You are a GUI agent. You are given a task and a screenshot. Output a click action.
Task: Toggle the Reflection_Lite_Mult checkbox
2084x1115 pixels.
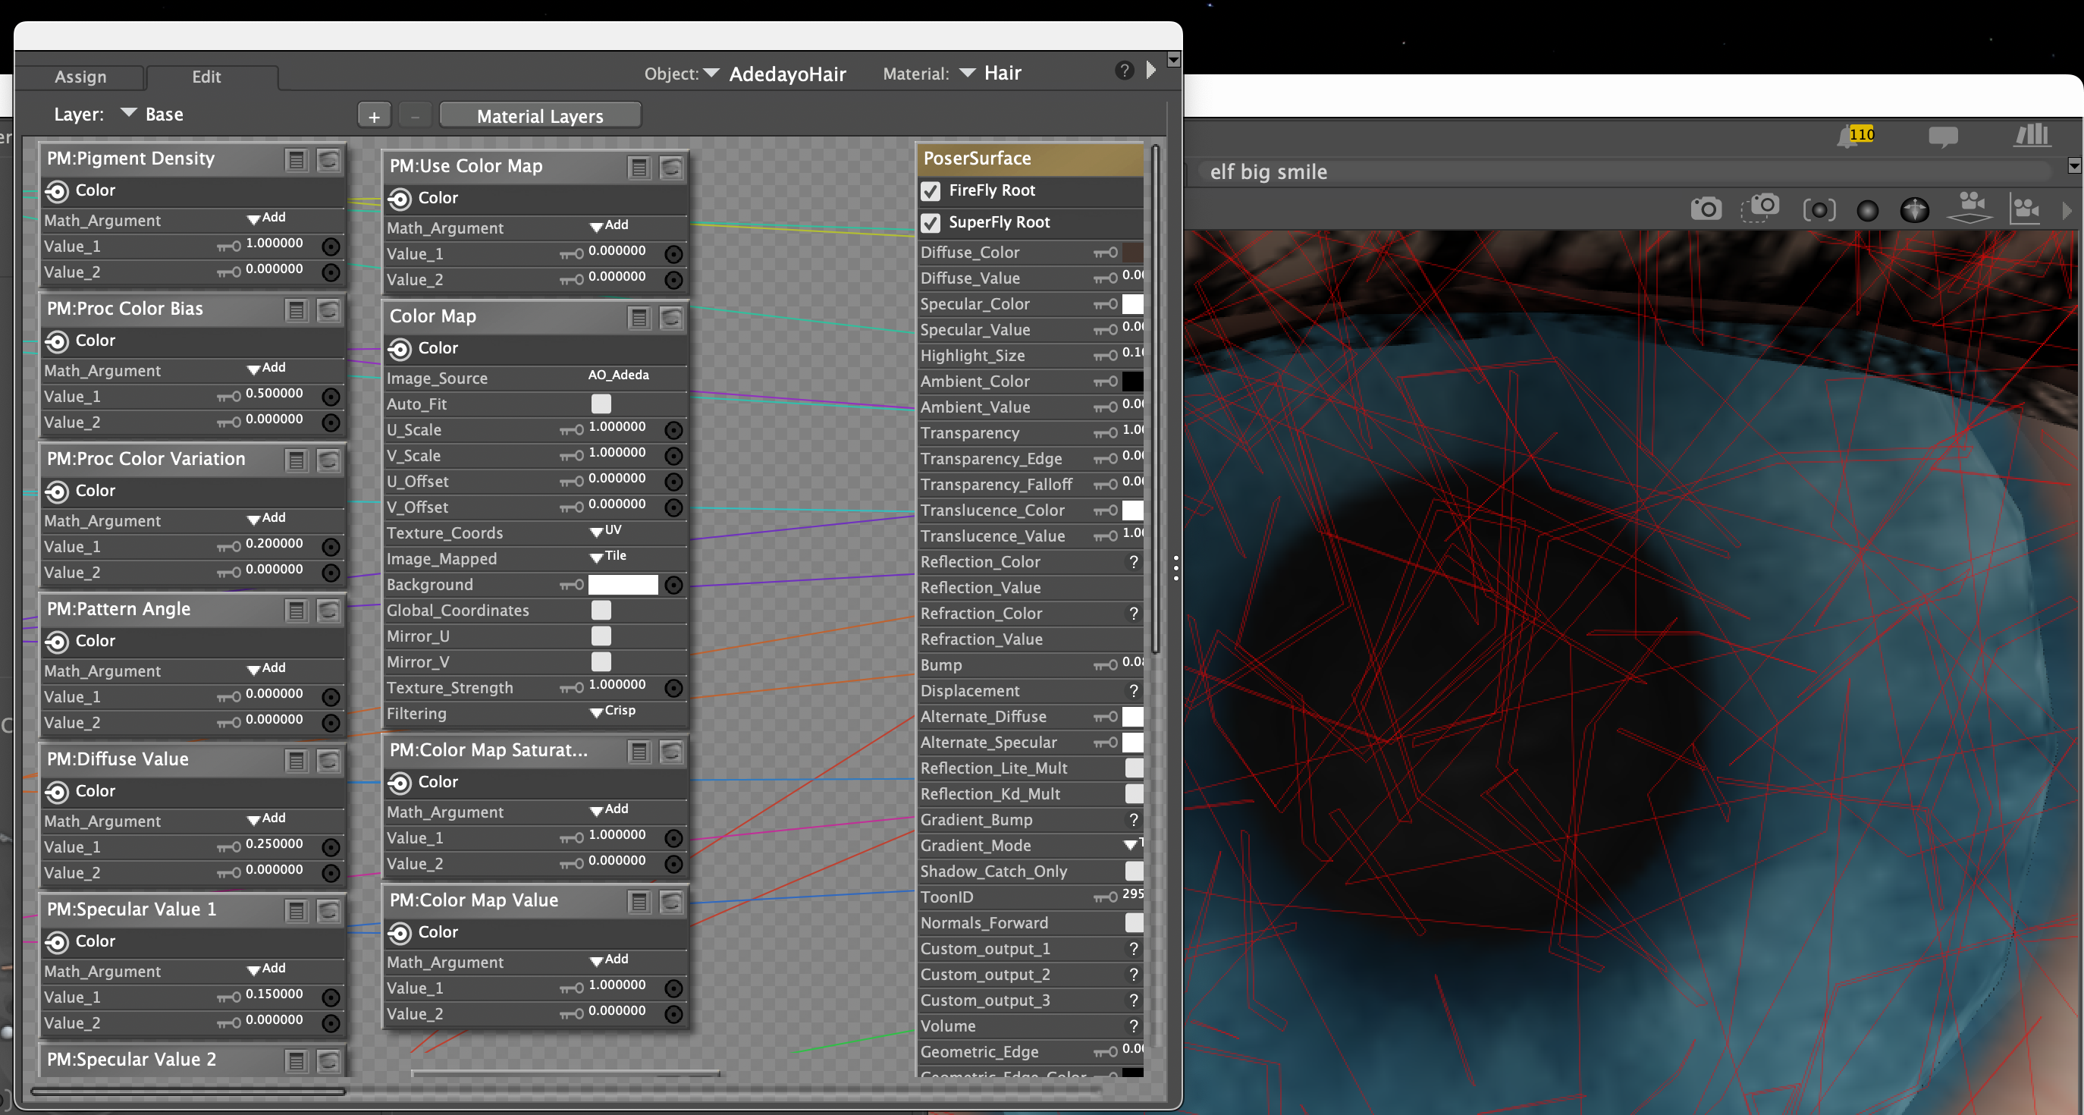point(1135,767)
